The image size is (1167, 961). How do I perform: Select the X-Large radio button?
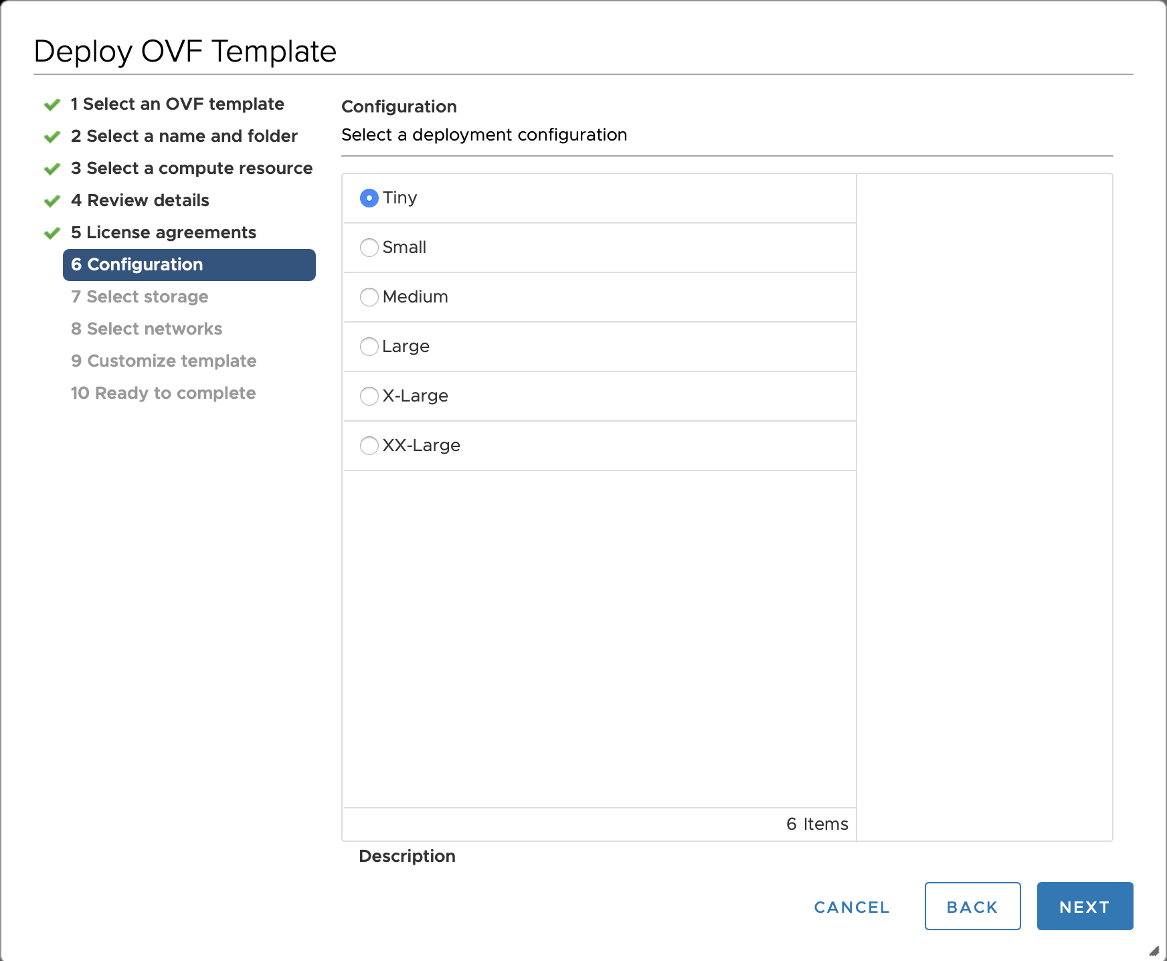pyautogui.click(x=369, y=396)
